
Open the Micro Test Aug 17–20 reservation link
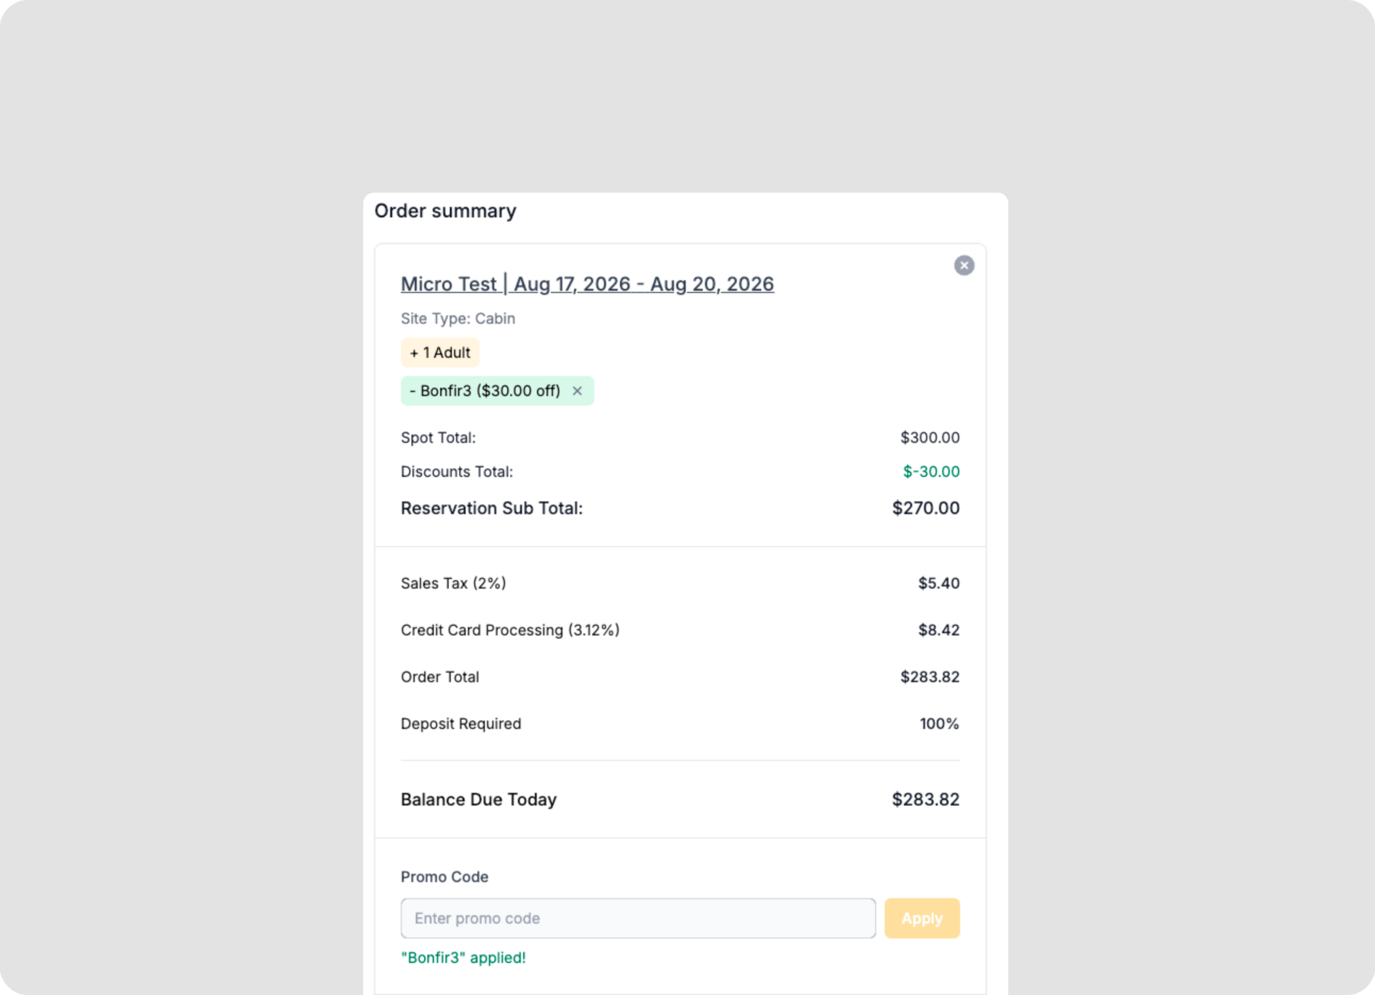(587, 284)
